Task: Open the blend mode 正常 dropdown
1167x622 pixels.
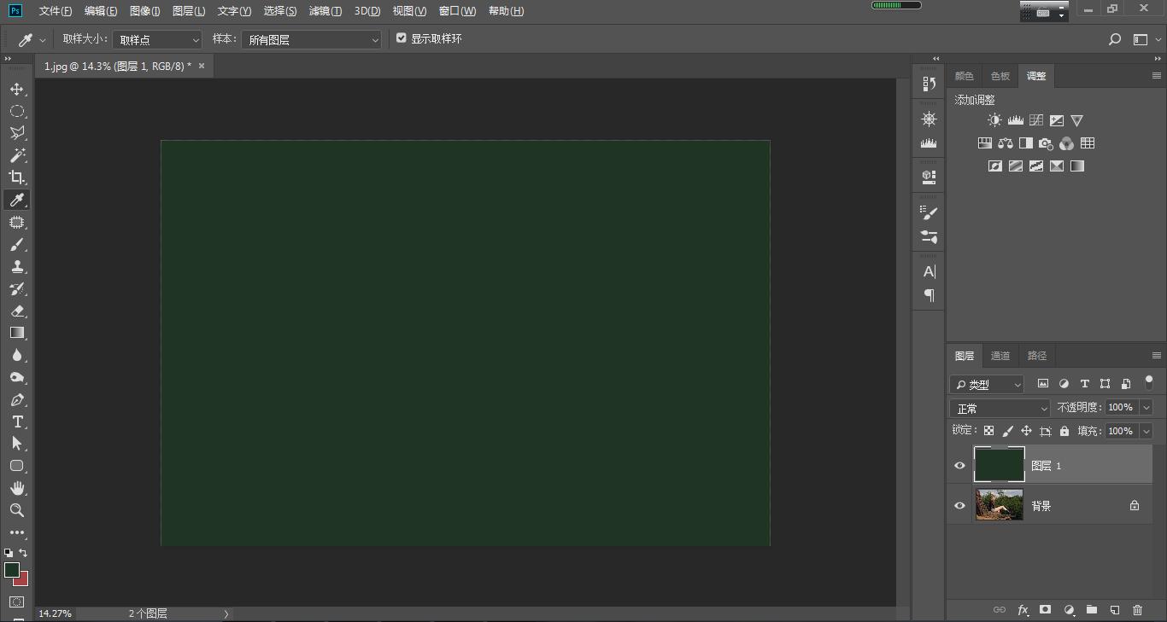Action: [x=1000, y=409]
